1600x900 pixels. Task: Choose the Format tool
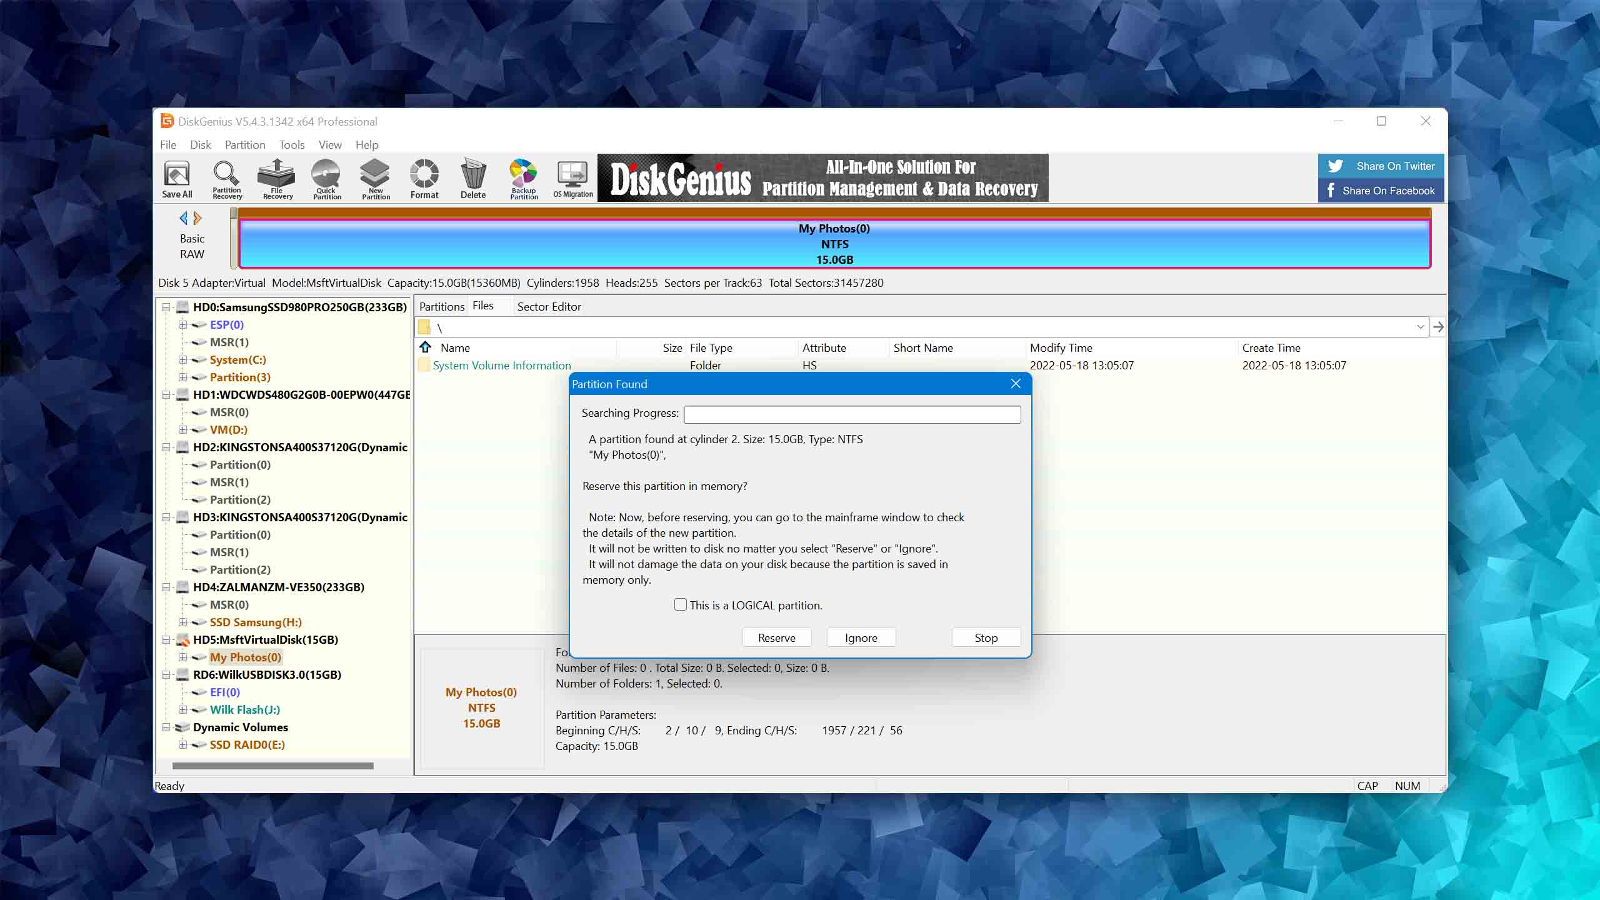424,179
